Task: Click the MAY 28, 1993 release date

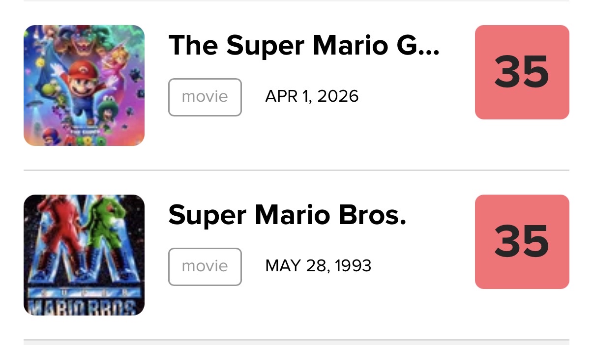Action: point(318,266)
